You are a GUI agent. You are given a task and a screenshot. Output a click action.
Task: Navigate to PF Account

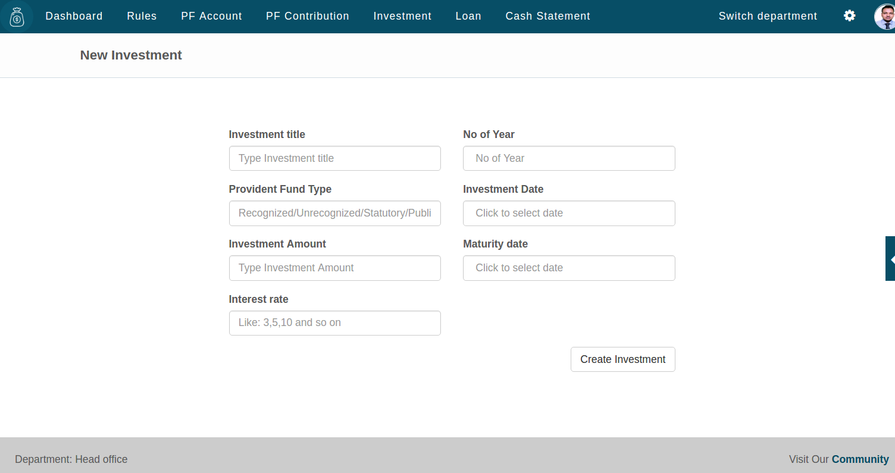211,16
